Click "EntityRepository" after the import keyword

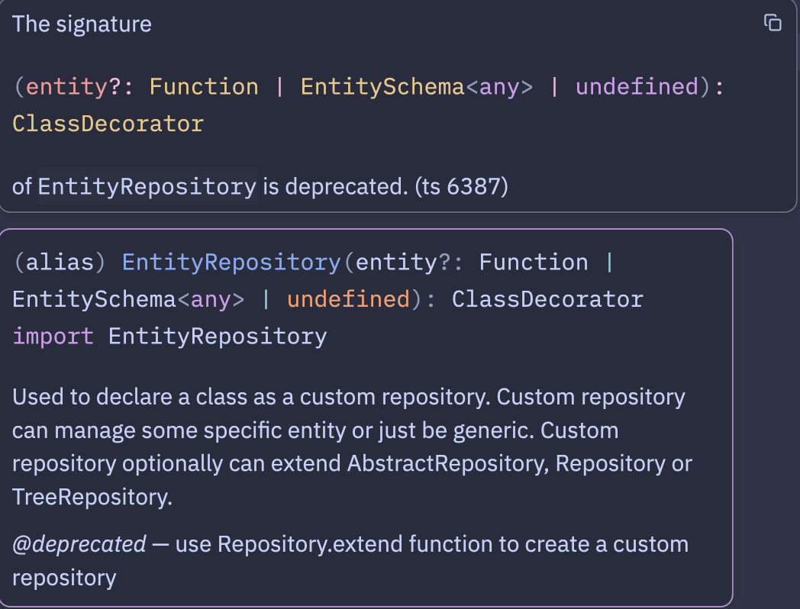tap(218, 337)
